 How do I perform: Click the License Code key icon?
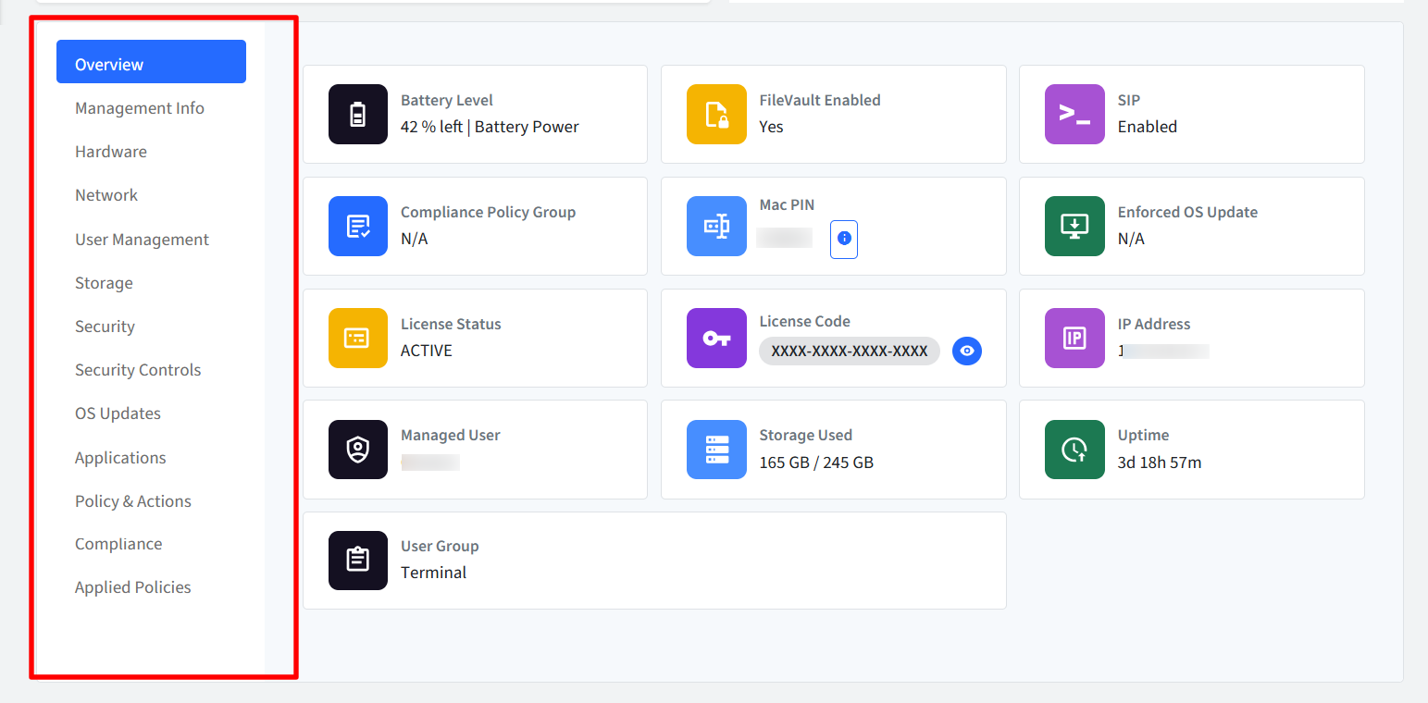716,338
